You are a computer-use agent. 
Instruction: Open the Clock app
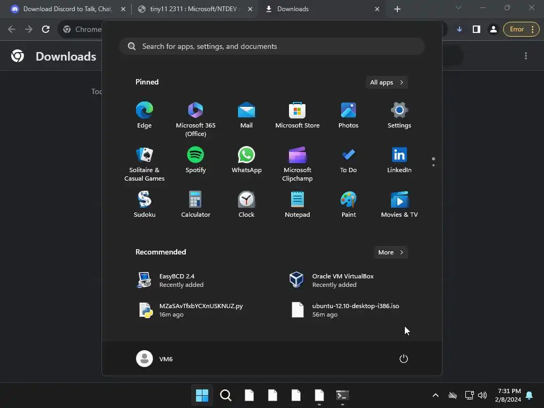coord(246,205)
